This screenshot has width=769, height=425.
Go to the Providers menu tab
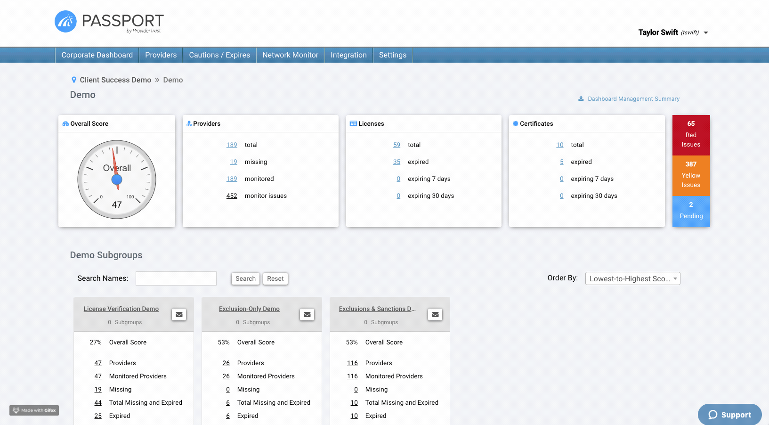(x=161, y=55)
